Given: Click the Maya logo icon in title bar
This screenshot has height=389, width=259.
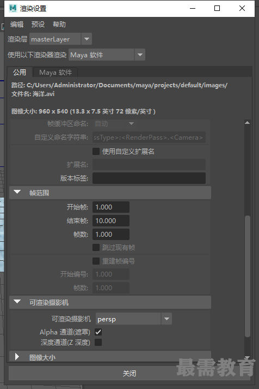Looking at the screenshot, I should 13,8.
